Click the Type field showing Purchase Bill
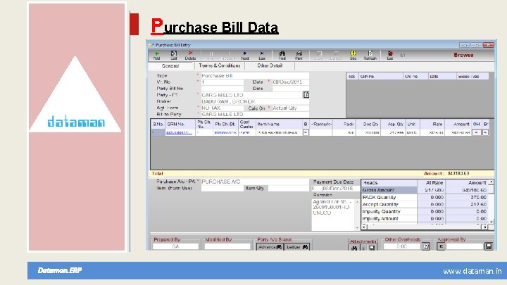The height and width of the screenshot is (285, 507). (255, 75)
